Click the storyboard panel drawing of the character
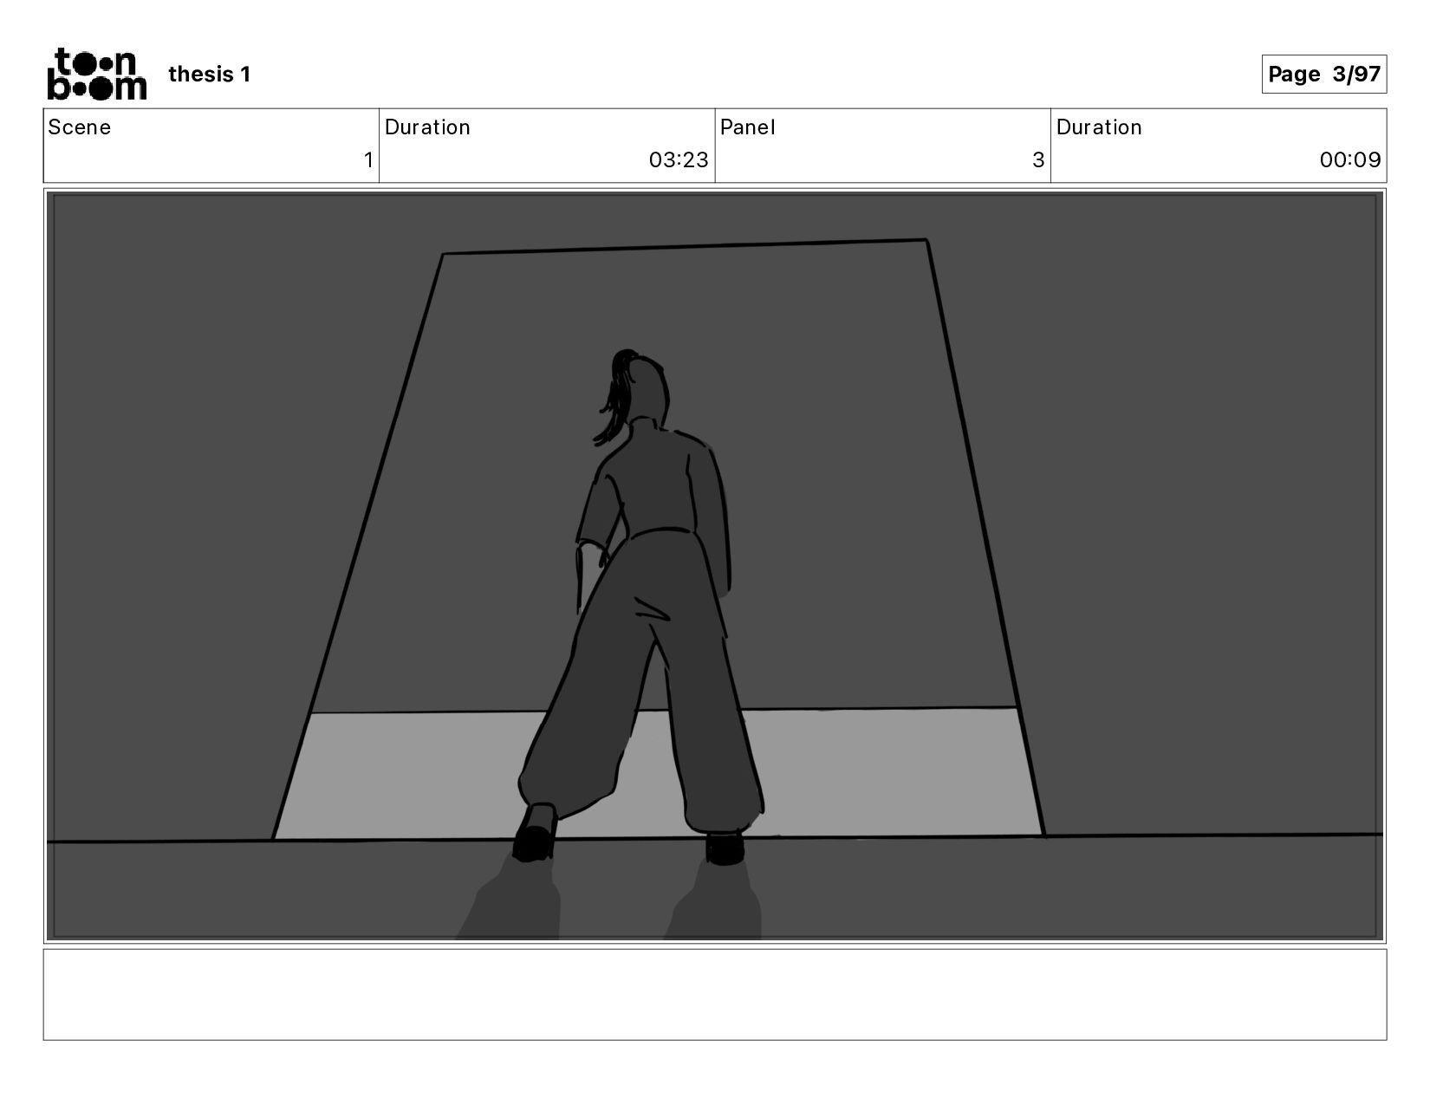Image resolution: width=1430 pixels, height=1105 pixels. 715,566
